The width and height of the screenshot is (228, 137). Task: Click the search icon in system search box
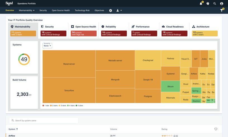click(x=13, y=121)
